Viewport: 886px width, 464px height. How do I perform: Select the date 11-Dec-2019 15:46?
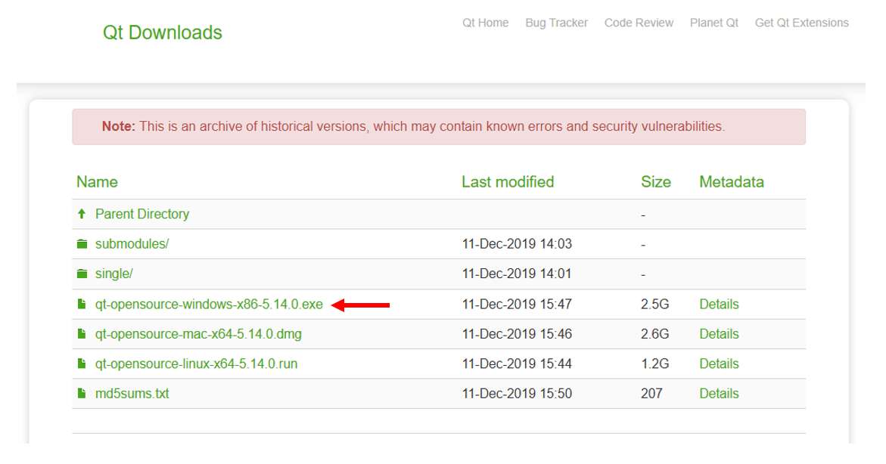(x=517, y=334)
